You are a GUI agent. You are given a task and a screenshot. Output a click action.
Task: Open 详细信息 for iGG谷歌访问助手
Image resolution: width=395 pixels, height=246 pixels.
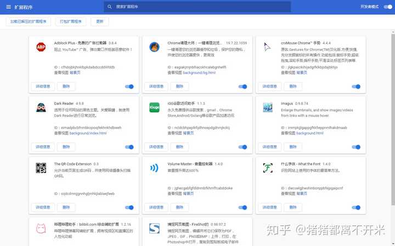[x=156, y=147]
